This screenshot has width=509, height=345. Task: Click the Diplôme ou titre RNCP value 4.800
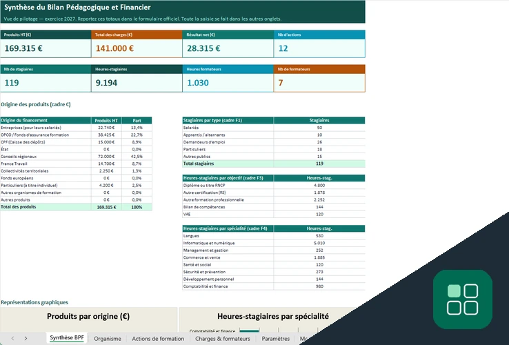pos(319,185)
